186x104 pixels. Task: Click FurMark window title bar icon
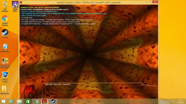[21, 2]
